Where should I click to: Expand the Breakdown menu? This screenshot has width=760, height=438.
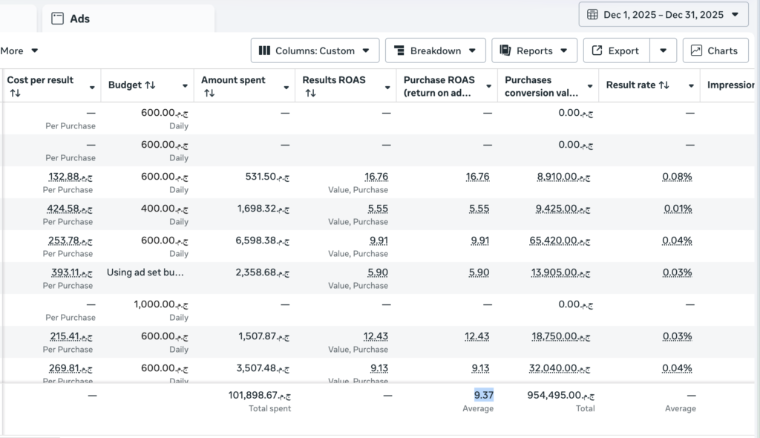tap(435, 50)
